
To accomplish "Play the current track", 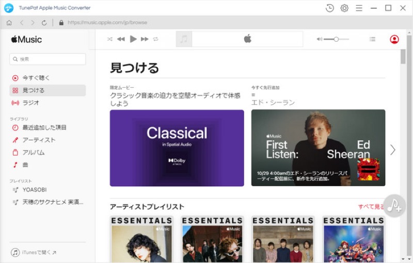I will click(x=133, y=39).
